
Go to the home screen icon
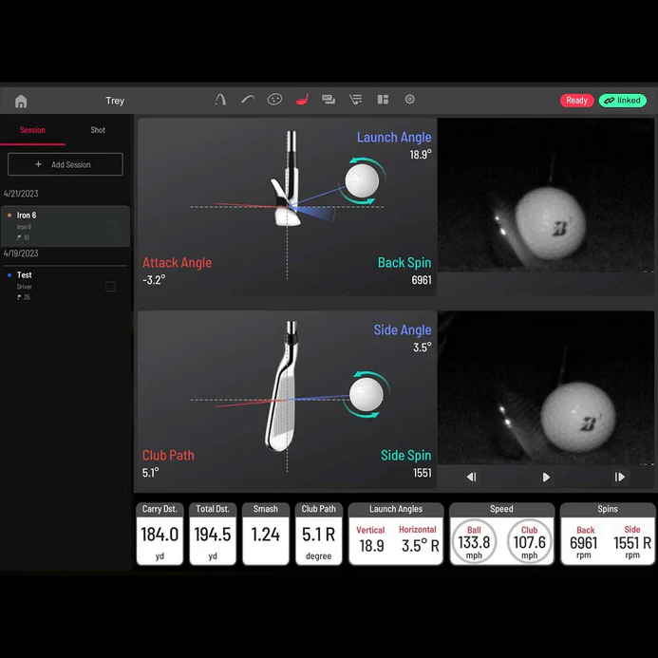coord(21,102)
